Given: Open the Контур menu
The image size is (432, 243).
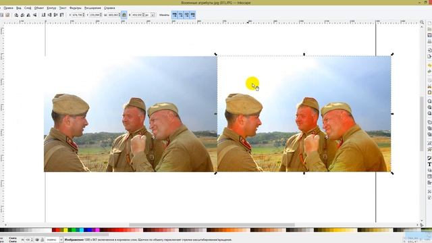Looking at the screenshot, I should pyautogui.click(x=51, y=8).
